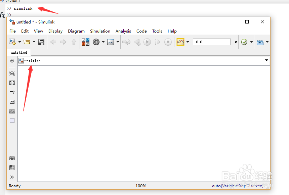Click the Step Back button
Screen dimensions: 289x195
point(137,42)
